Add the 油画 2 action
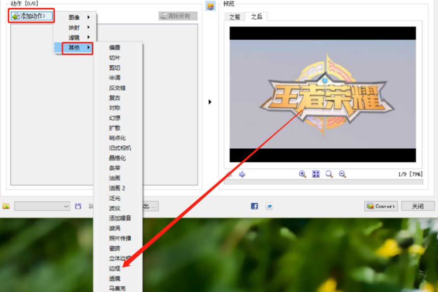 117,188
